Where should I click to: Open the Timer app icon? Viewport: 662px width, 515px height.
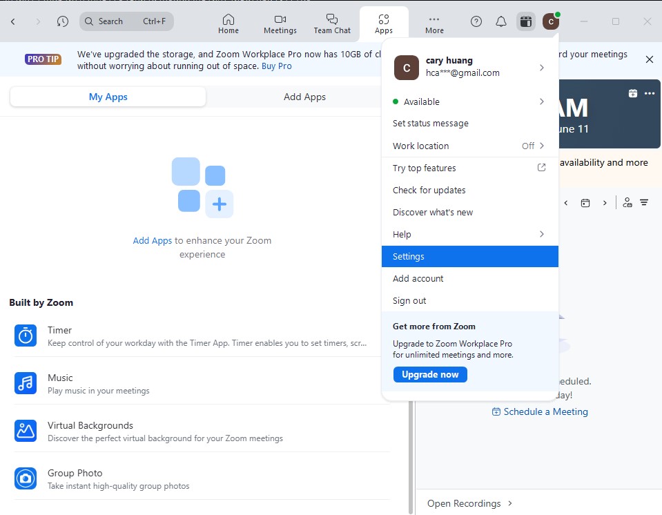26,336
